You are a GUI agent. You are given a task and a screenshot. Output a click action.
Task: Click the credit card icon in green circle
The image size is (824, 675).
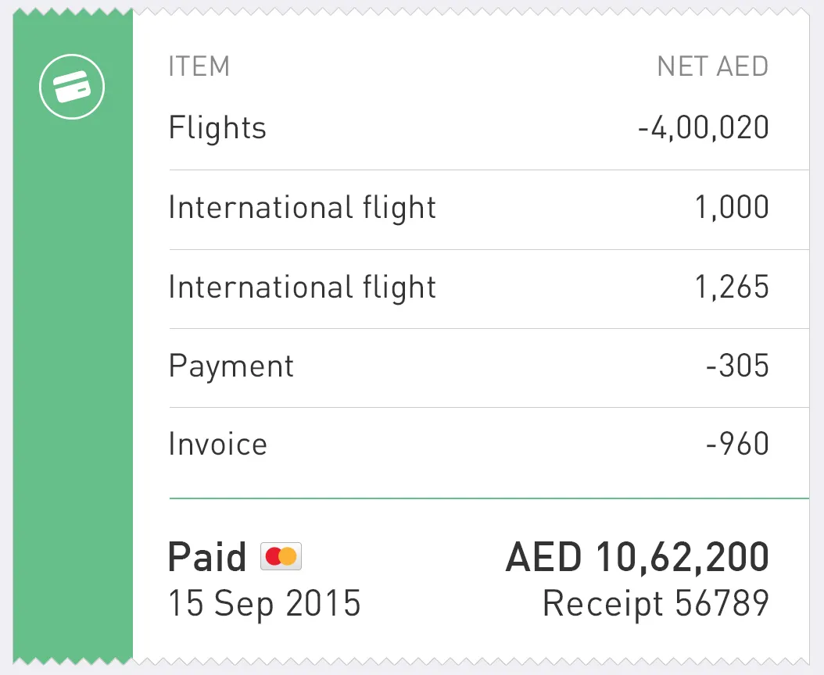(x=72, y=87)
